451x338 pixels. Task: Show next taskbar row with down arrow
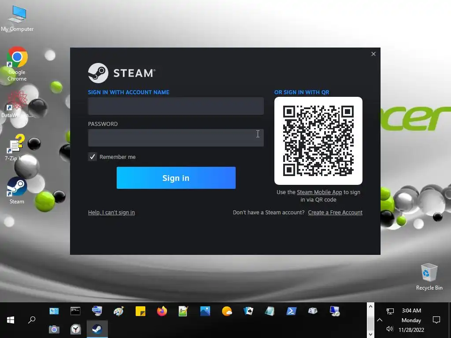click(370, 334)
